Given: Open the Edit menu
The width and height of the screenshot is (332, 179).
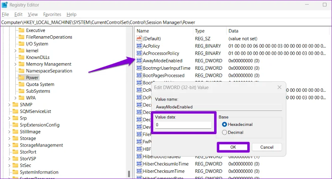Looking at the screenshot, I should coord(18,15).
